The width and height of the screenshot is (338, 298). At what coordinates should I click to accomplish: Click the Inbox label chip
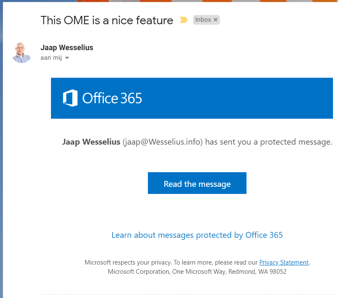point(203,20)
